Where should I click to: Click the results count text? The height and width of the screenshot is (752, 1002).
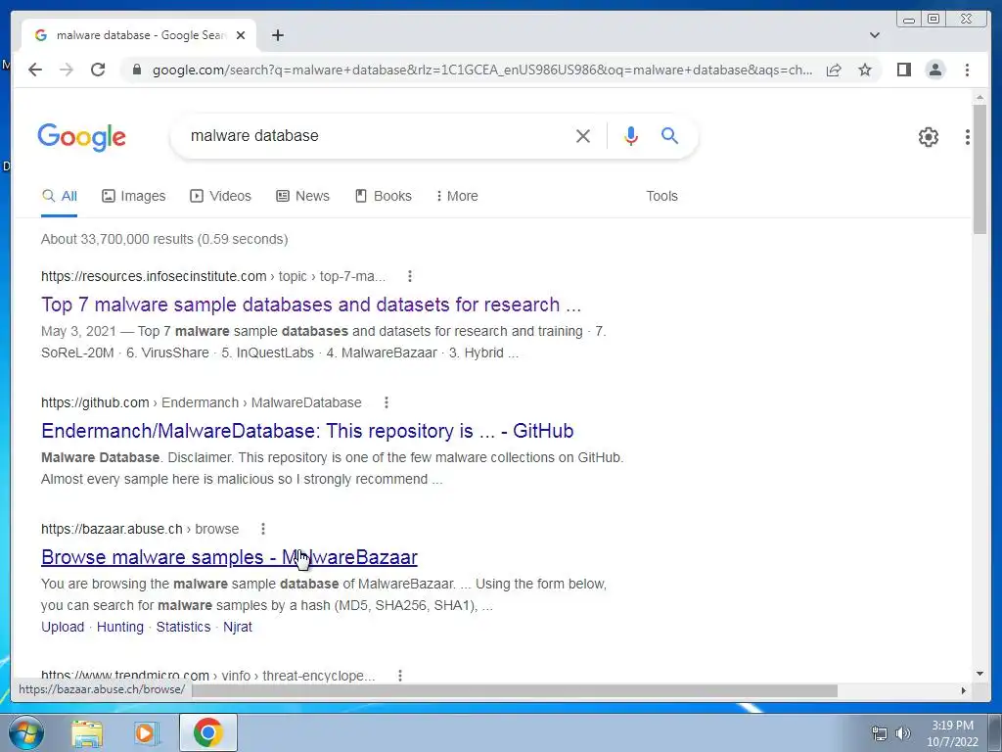pyautogui.click(x=164, y=239)
